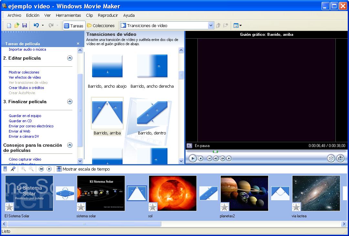Click the full screen preview icon
The width and height of the screenshot is (349, 236).
point(189,146)
